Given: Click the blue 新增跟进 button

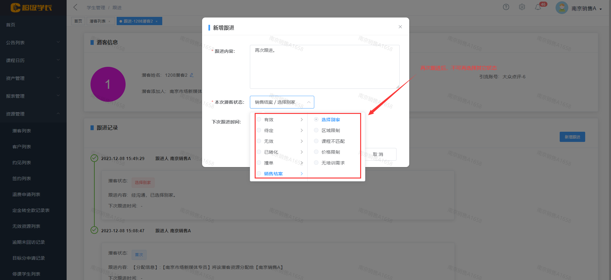Looking at the screenshot, I should pos(572,137).
